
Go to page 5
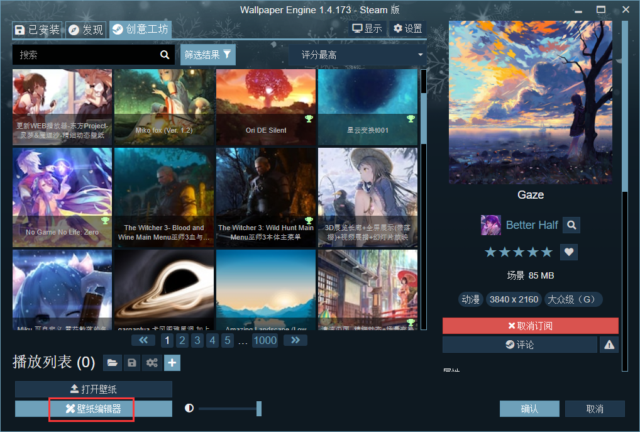pos(228,340)
